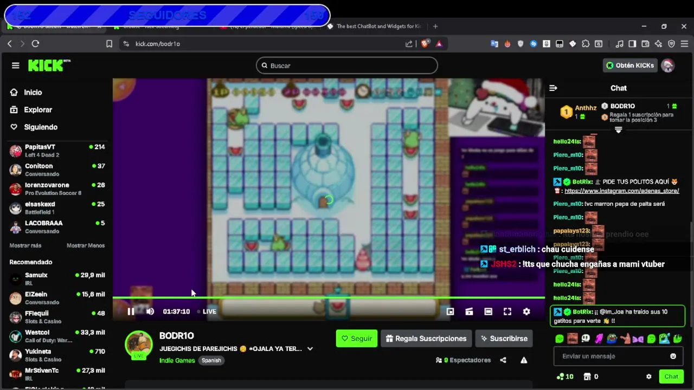Select the purple bow emote
The width and height of the screenshot is (694, 390).
point(638,339)
